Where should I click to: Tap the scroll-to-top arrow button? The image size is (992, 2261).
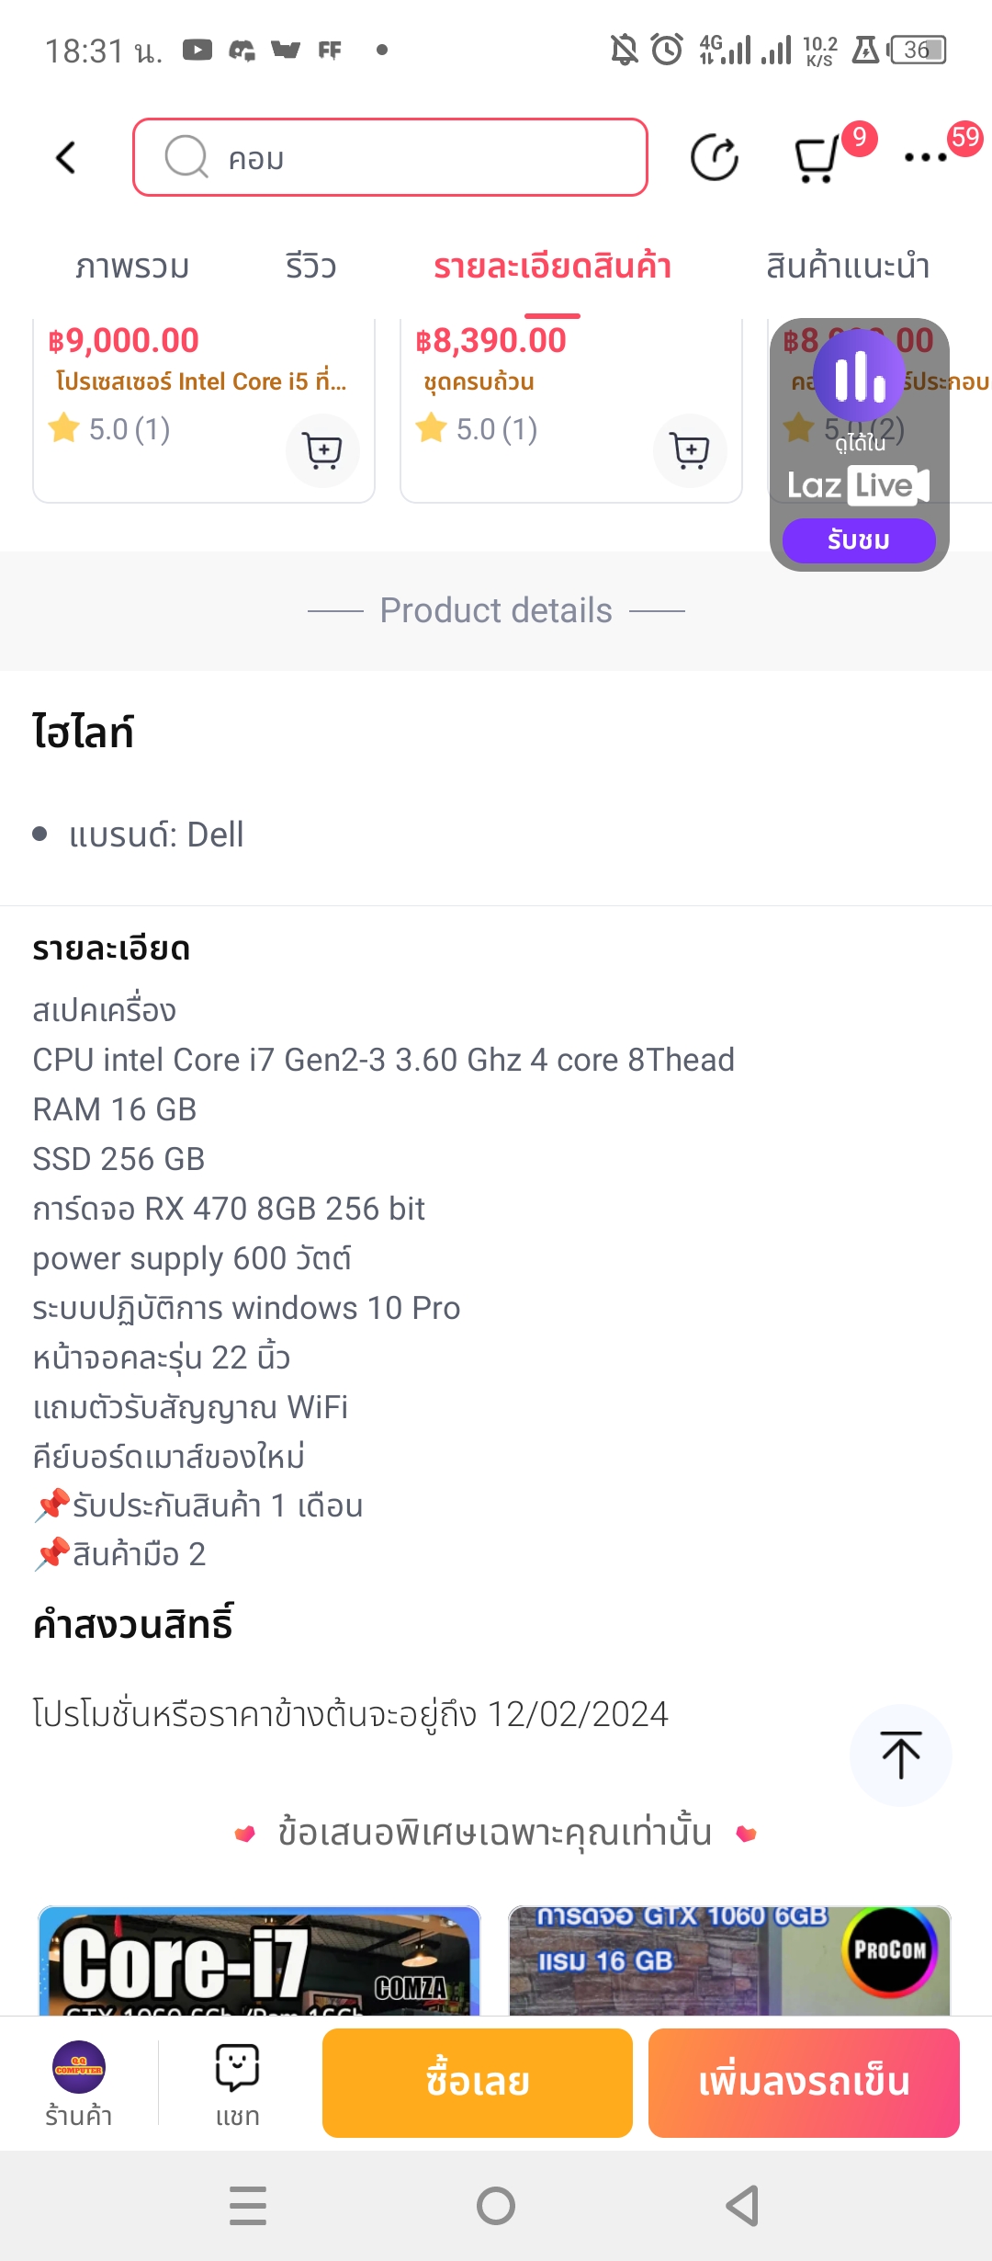900,1755
